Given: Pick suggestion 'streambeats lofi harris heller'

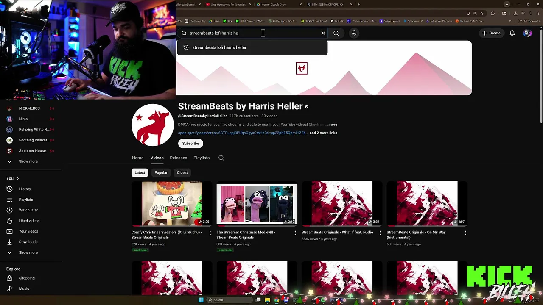Looking at the screenshot, I should coord(252,47).
